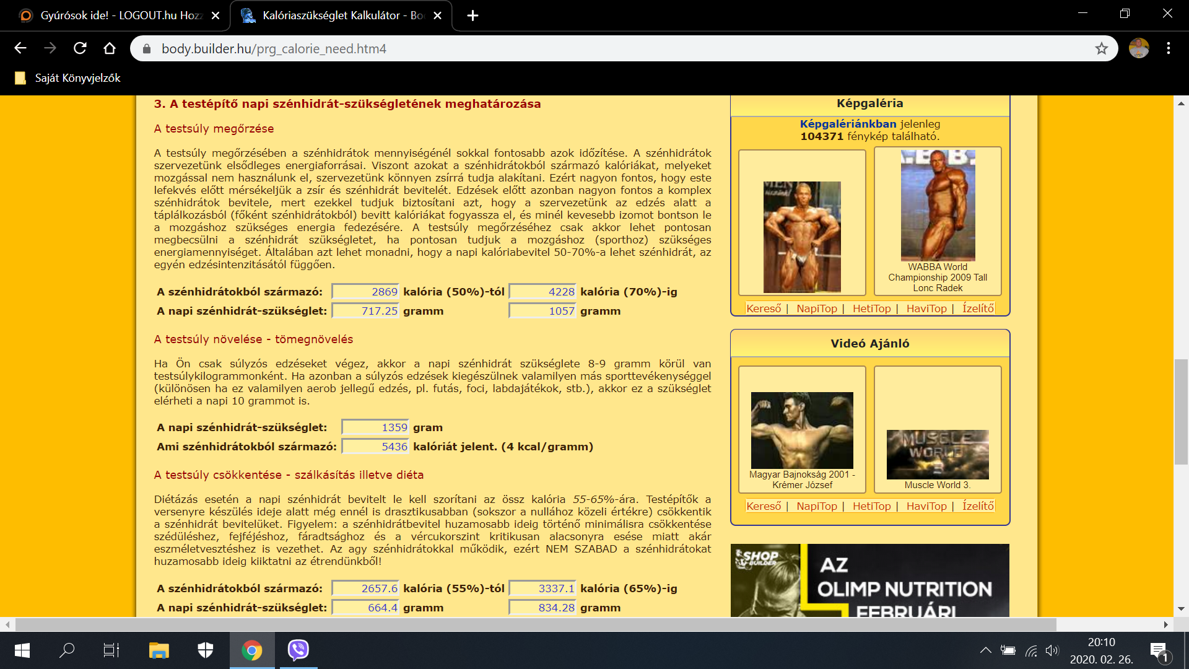This screenshot has height=669, width=1189.
Task: Open Windows Security shield icon
Action: [205, 650]
